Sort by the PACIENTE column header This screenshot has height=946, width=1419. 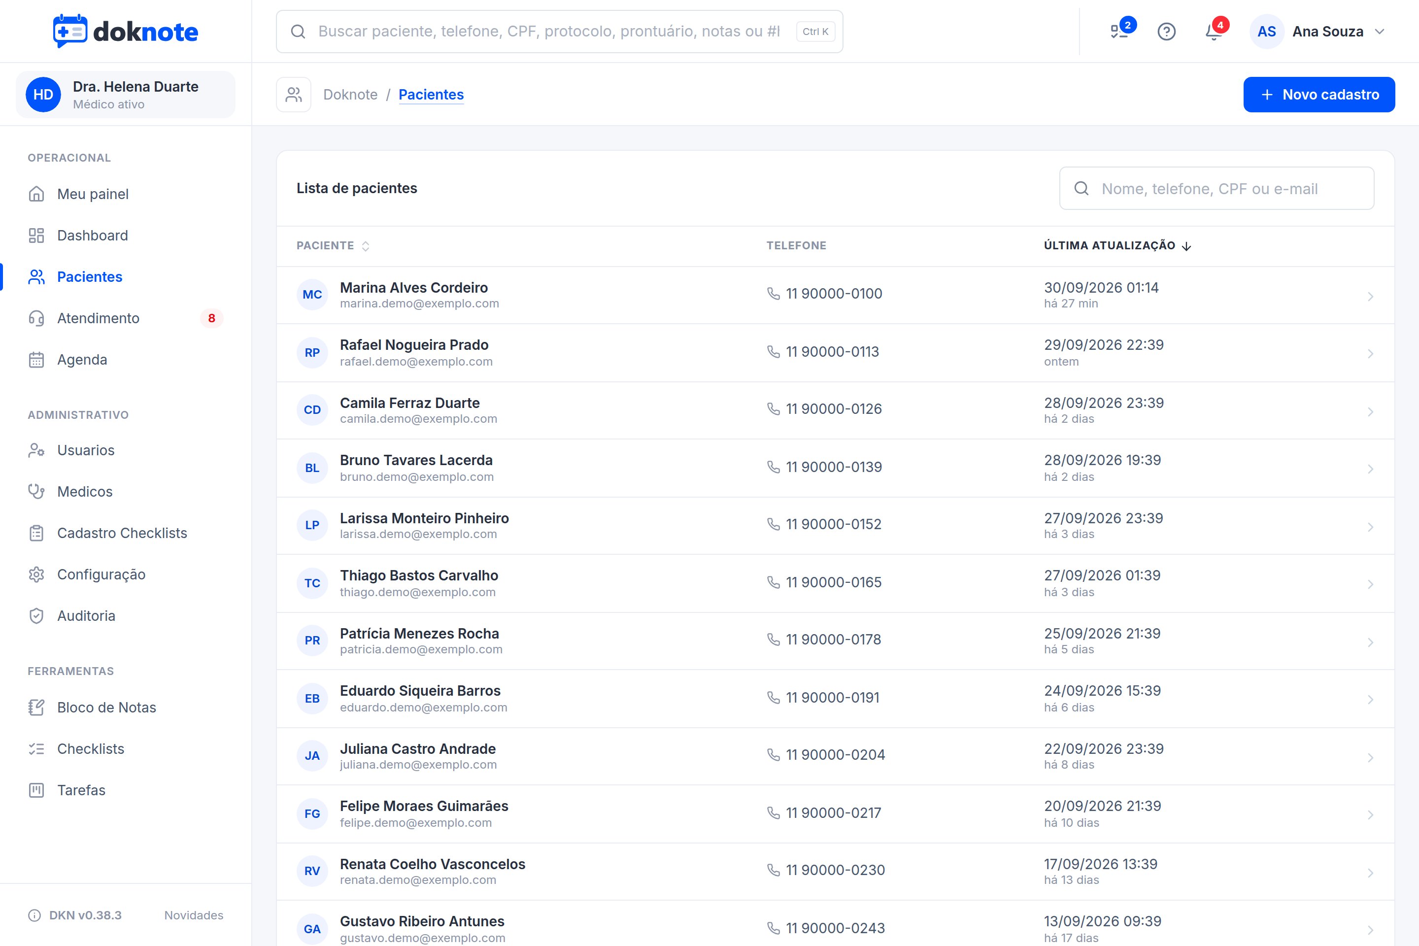pyautogui.click(x=333, y=245)
